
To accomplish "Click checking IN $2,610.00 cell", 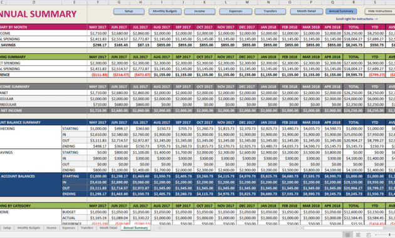I will (98, 135).
